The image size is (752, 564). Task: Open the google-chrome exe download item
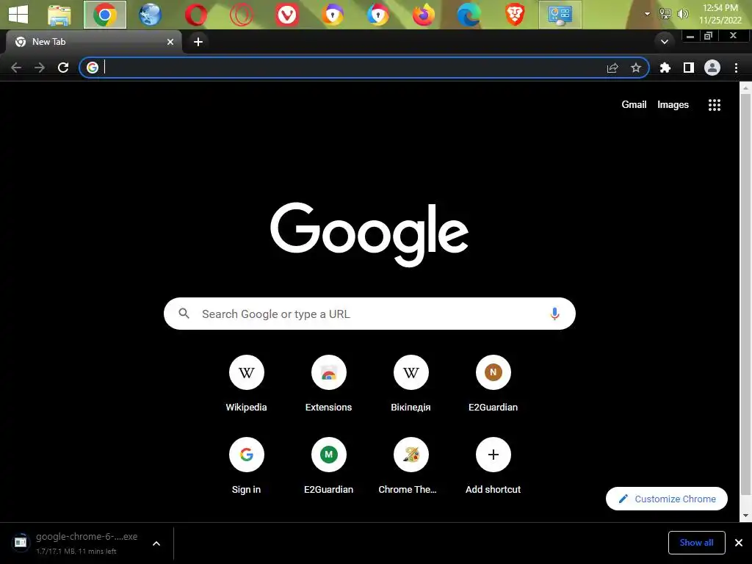[76, 543]
